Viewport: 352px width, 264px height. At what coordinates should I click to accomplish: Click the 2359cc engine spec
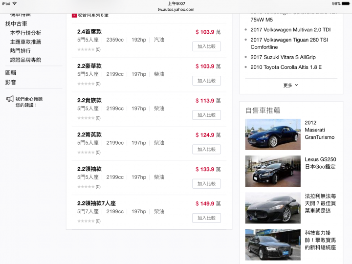tap(115, 40)
